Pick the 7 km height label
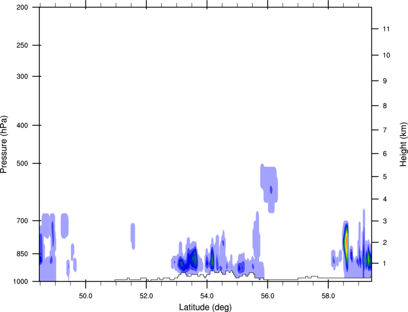This screenshot has width=408, height=312. [384, 130]
